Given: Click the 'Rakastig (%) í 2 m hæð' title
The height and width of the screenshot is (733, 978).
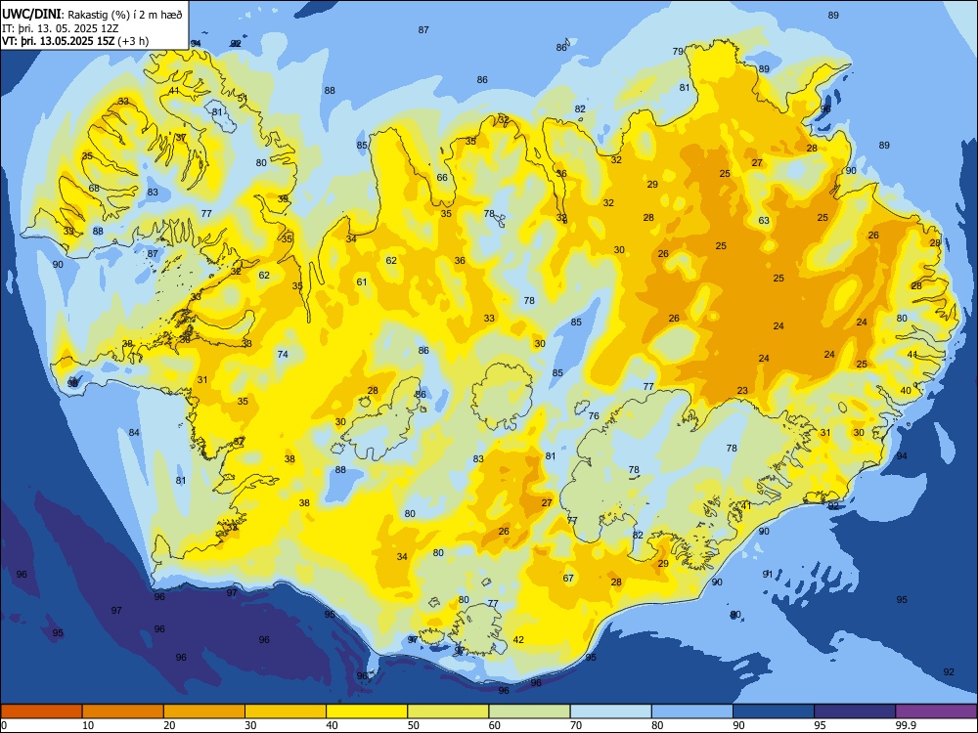Looking at the screenshot, I should click(125, 15).
